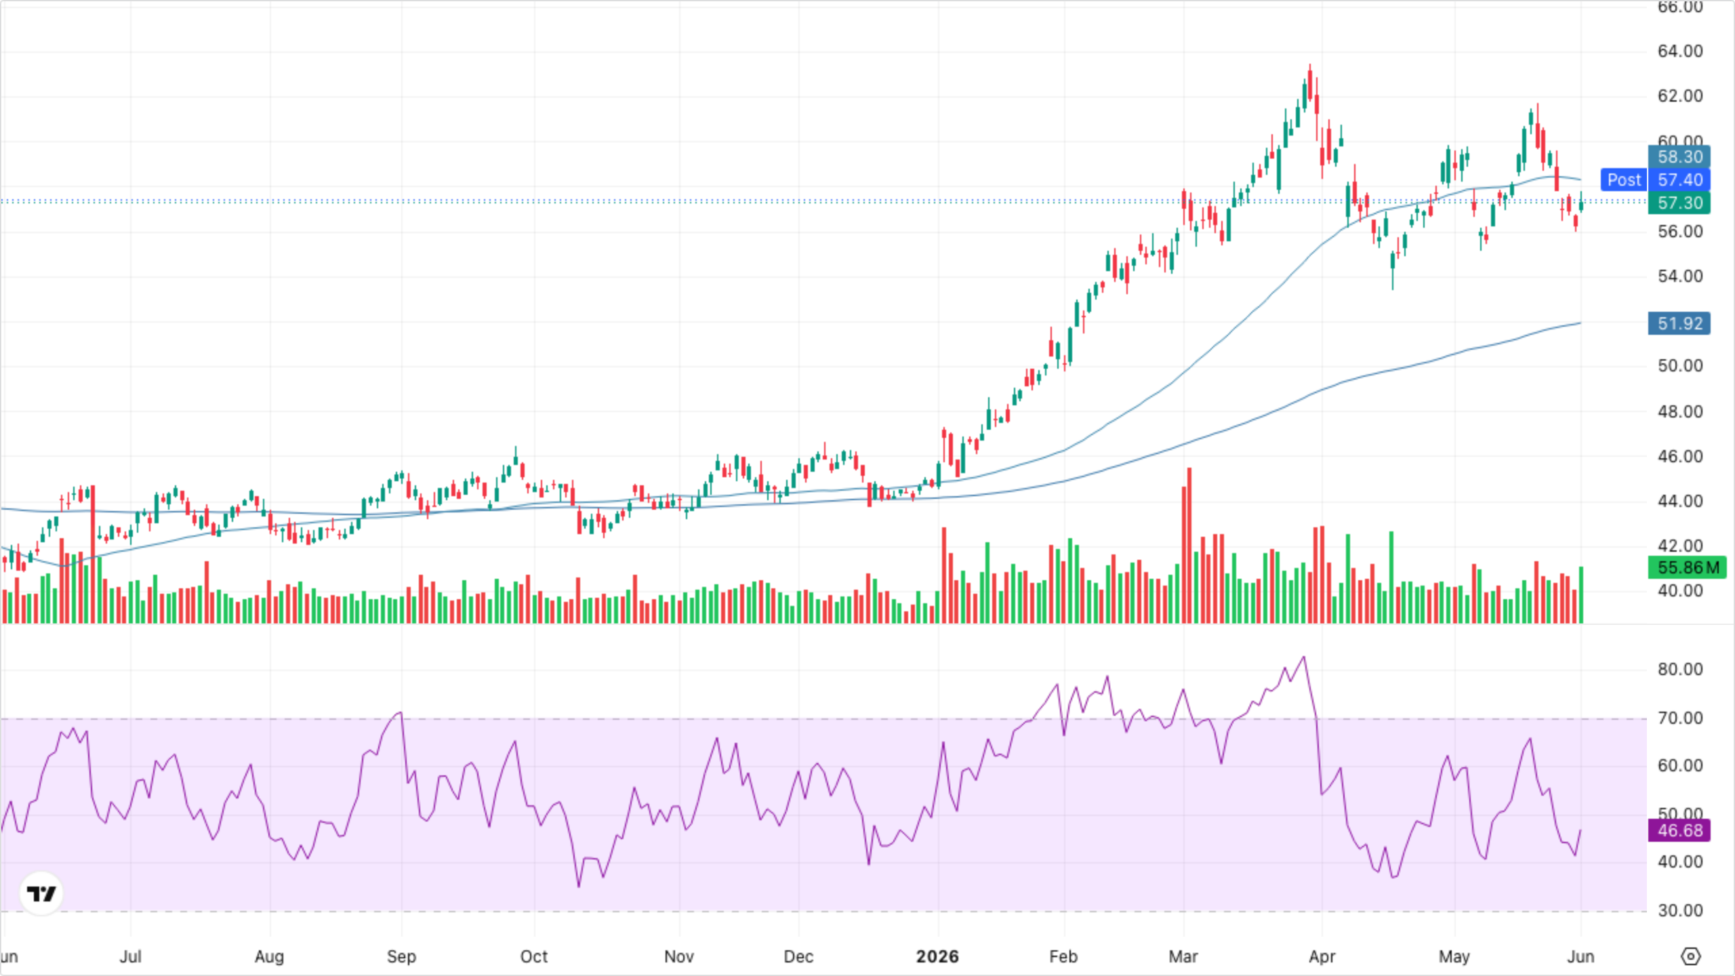
Task: Open the TradingView logo icon
Action: point(41,893)
